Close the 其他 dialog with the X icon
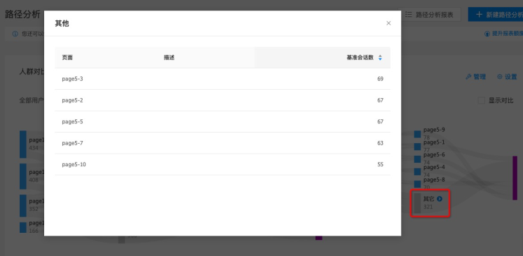 (388, 23)
